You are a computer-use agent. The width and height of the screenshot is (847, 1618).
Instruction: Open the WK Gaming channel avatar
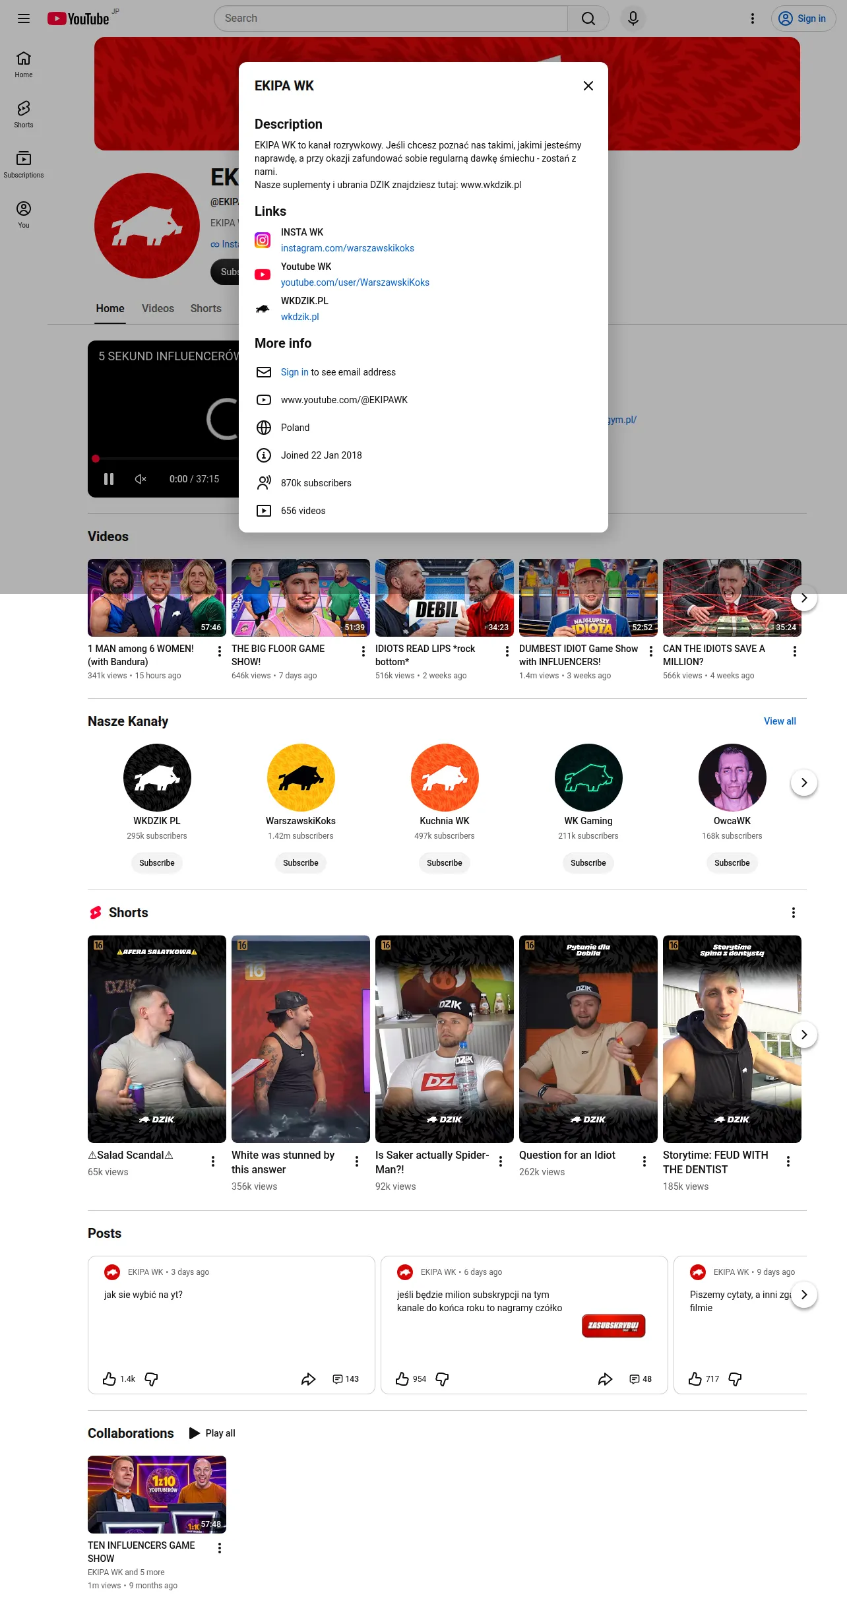588,777
